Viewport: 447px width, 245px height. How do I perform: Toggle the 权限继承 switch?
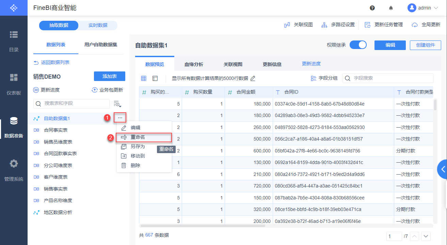click(x=358, y=45)
